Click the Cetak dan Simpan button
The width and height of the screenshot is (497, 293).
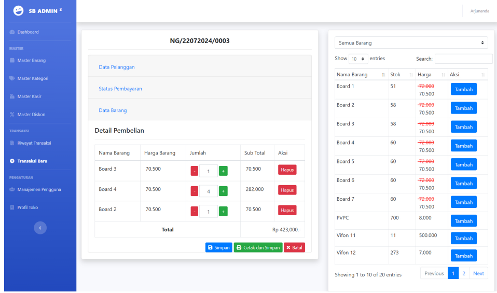pyautogui.click(x=258, y=248)
